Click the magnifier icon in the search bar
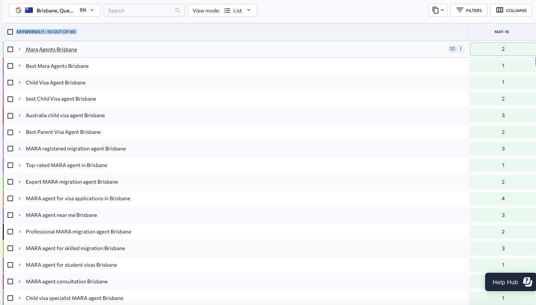536x305 pixels. click(x=177, y=10)
